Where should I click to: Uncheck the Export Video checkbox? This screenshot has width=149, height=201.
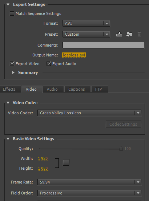click(x=12, y=64)
